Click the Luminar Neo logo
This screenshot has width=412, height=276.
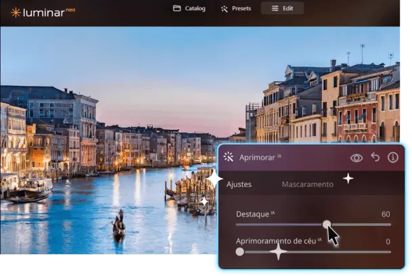click(x=43, y=12)
